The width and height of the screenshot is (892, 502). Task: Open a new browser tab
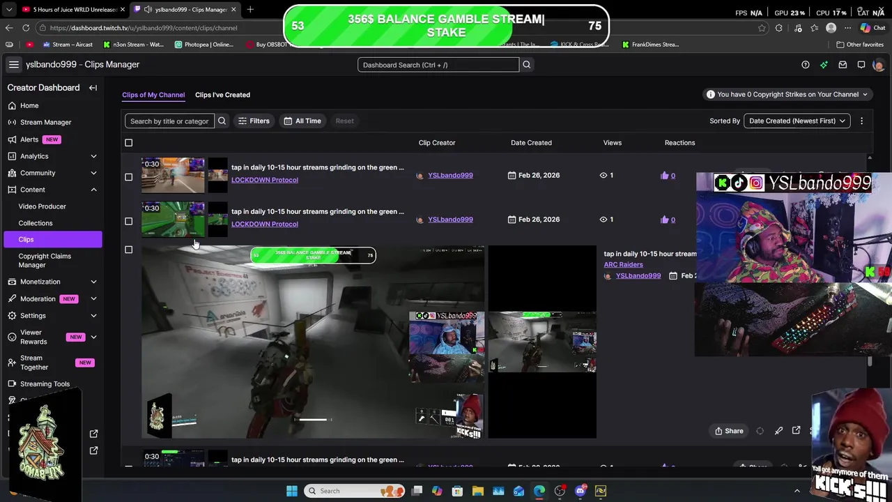pyautogui.click(x=250, y=9)
